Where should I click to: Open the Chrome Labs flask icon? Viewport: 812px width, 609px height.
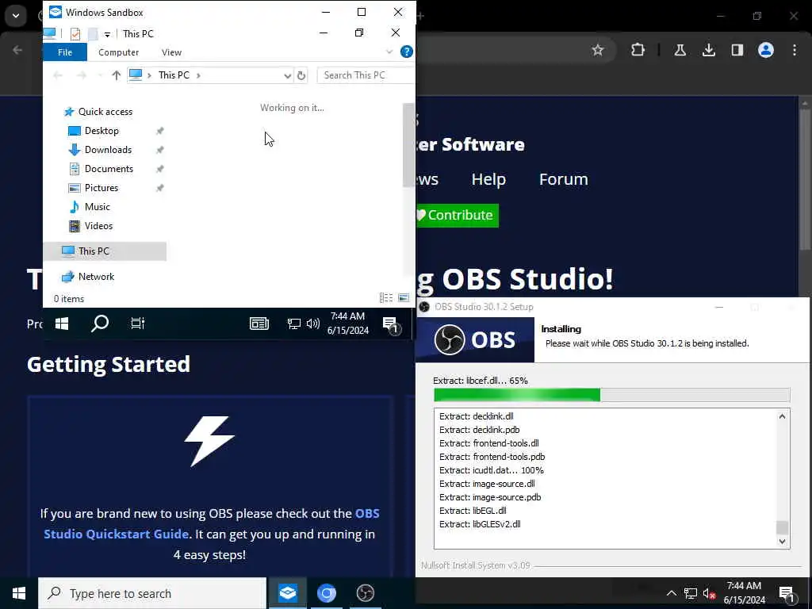680,50
